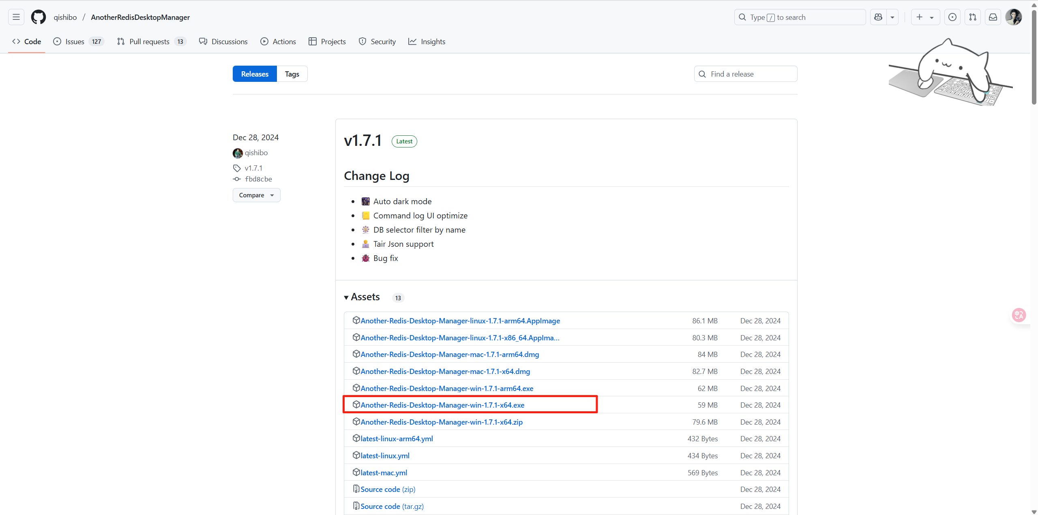This screenshot has width=1038, height=515.
Task: Download the win-1.7.1-x64.exe installer
Action: click(x=442, y=405)
